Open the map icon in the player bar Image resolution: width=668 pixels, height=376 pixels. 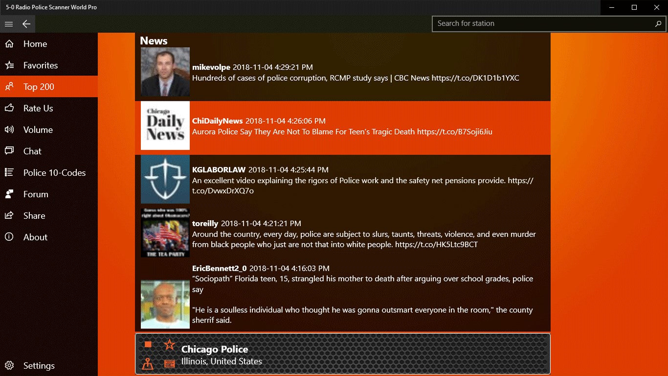tap(148, 364)
